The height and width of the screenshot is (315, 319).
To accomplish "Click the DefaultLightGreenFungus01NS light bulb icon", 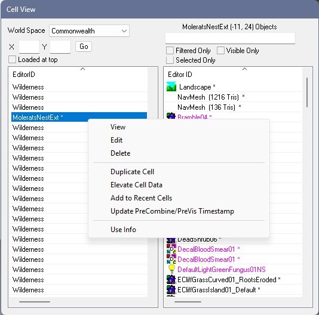I will pos(171,269).
